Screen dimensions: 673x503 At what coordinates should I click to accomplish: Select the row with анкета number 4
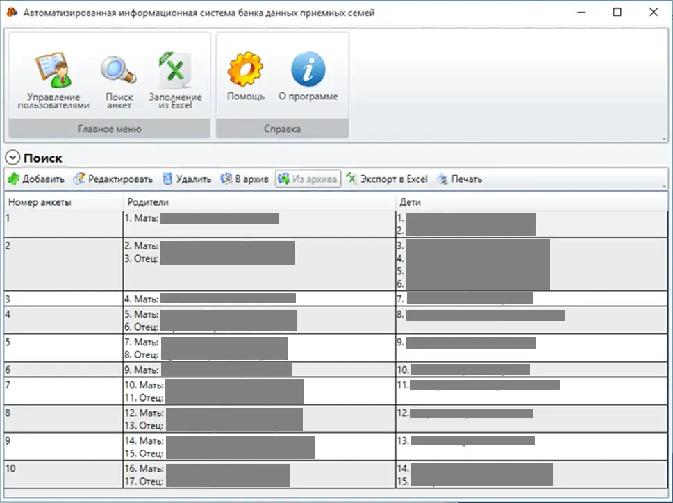335,320
